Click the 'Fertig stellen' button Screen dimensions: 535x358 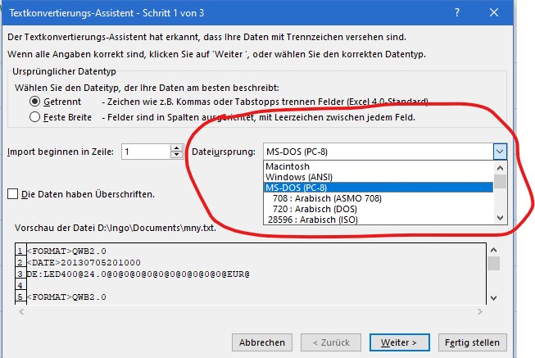[x=474, y=342]
